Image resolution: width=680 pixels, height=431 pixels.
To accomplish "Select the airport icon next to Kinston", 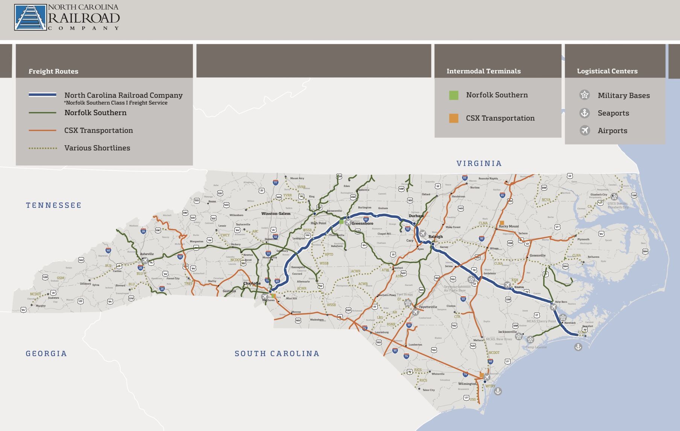I will coord(507,285).
